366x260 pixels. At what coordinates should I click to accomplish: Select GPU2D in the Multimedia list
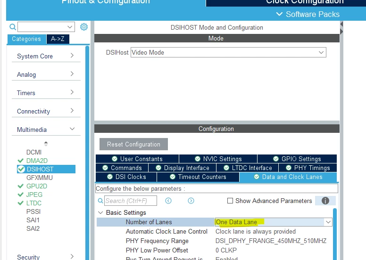pyautogui.click(x=37, y=186)
